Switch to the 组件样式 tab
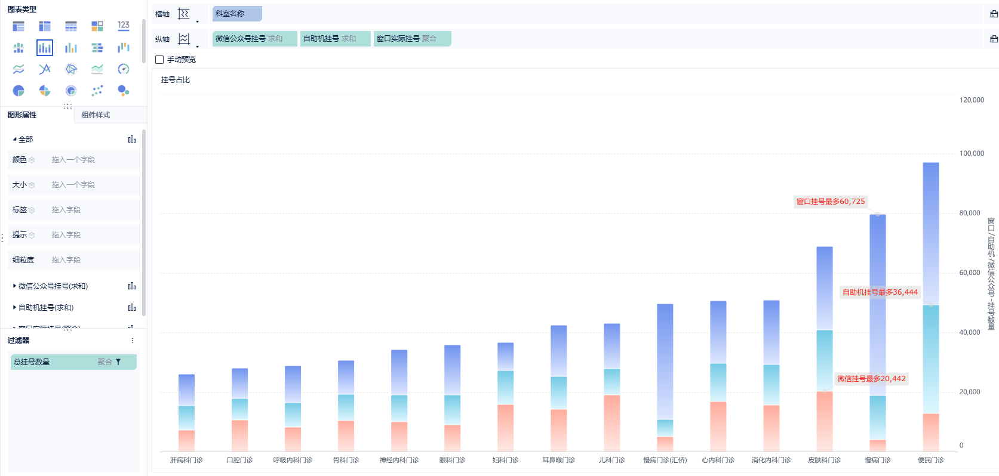 tap(96, 115)
